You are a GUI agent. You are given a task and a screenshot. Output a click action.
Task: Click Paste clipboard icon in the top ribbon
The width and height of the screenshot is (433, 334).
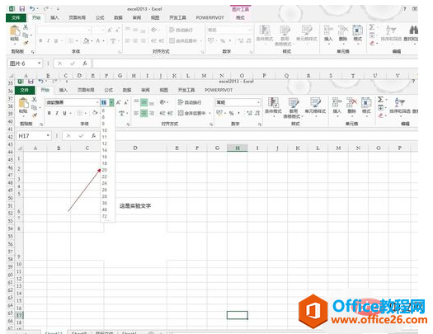pyautogui.click(x=14, y=31)
